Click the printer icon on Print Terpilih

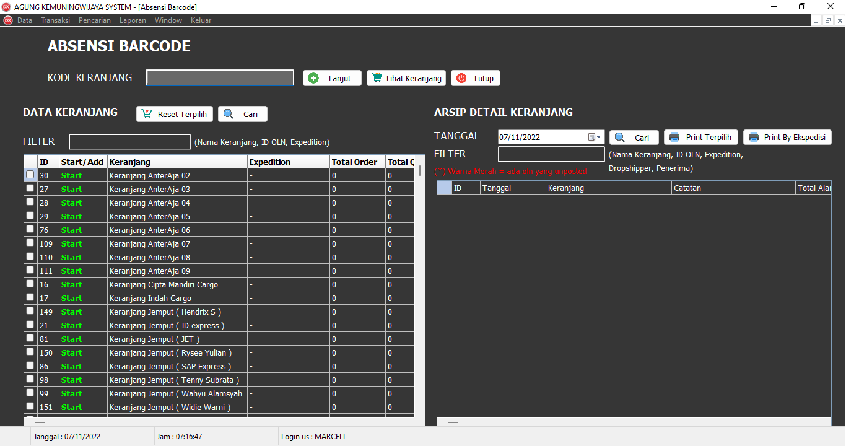[674, 138]
